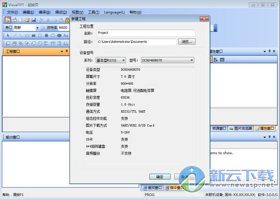The height and width of the screenshot is (199, 280).
Task: Open the 文件(F) menu
Action: [13, 12]
